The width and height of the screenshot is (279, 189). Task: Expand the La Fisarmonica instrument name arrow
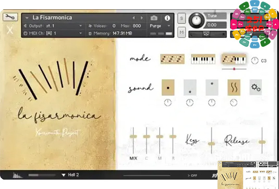[x=27, y=18]
